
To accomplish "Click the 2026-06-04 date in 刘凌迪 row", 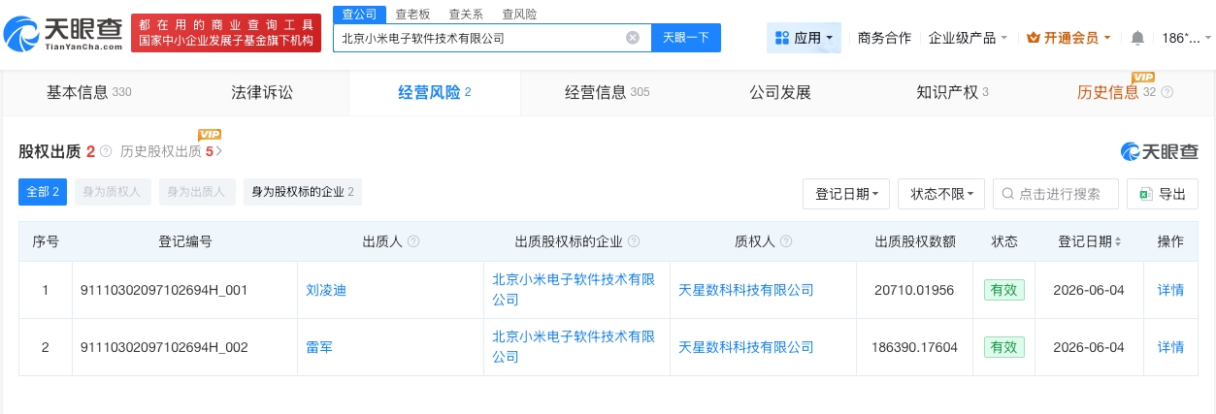I will click(x=1089, y=290).
